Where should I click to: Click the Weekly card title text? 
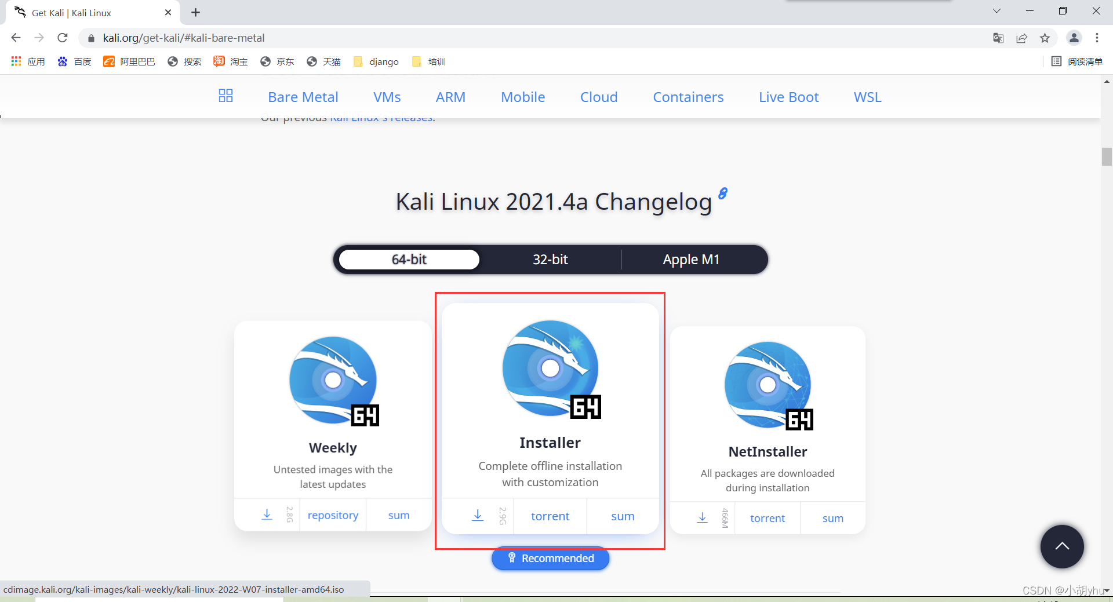point(333,448)
